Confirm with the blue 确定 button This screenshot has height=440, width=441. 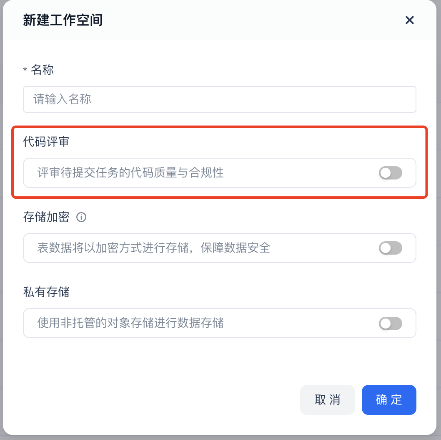pos(389,400)
